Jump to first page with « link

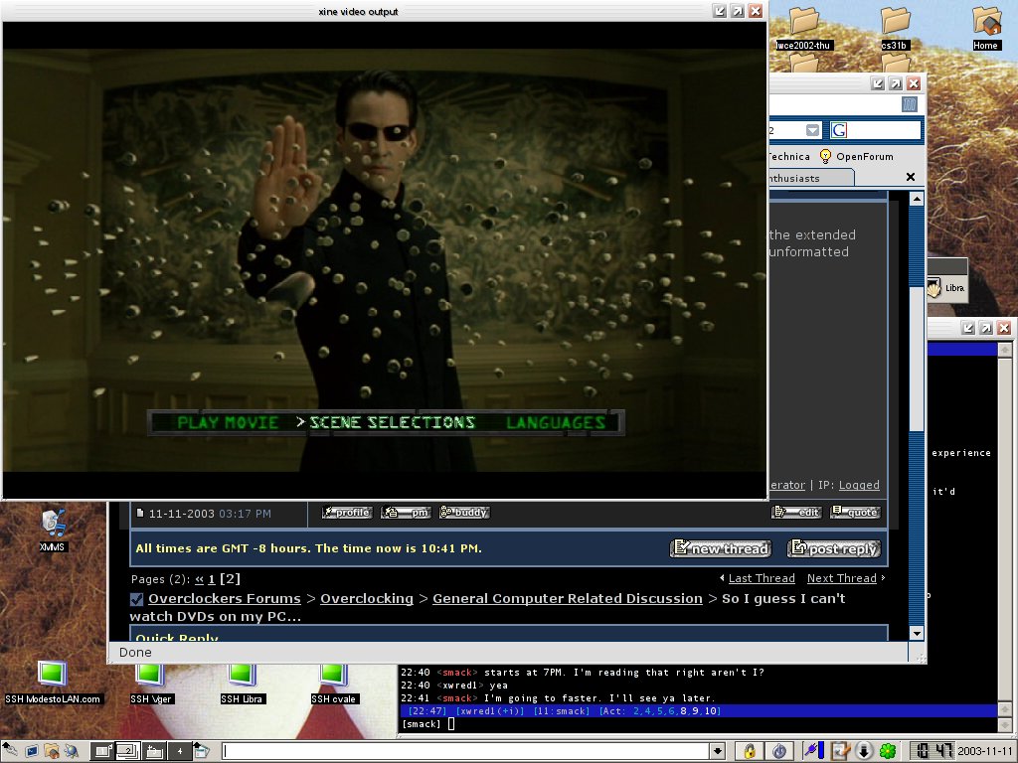point(199,579)
